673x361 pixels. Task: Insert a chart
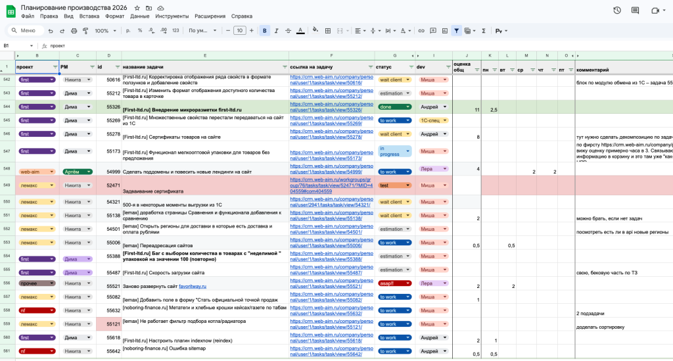pyautogui.click(x=445, y=31)
